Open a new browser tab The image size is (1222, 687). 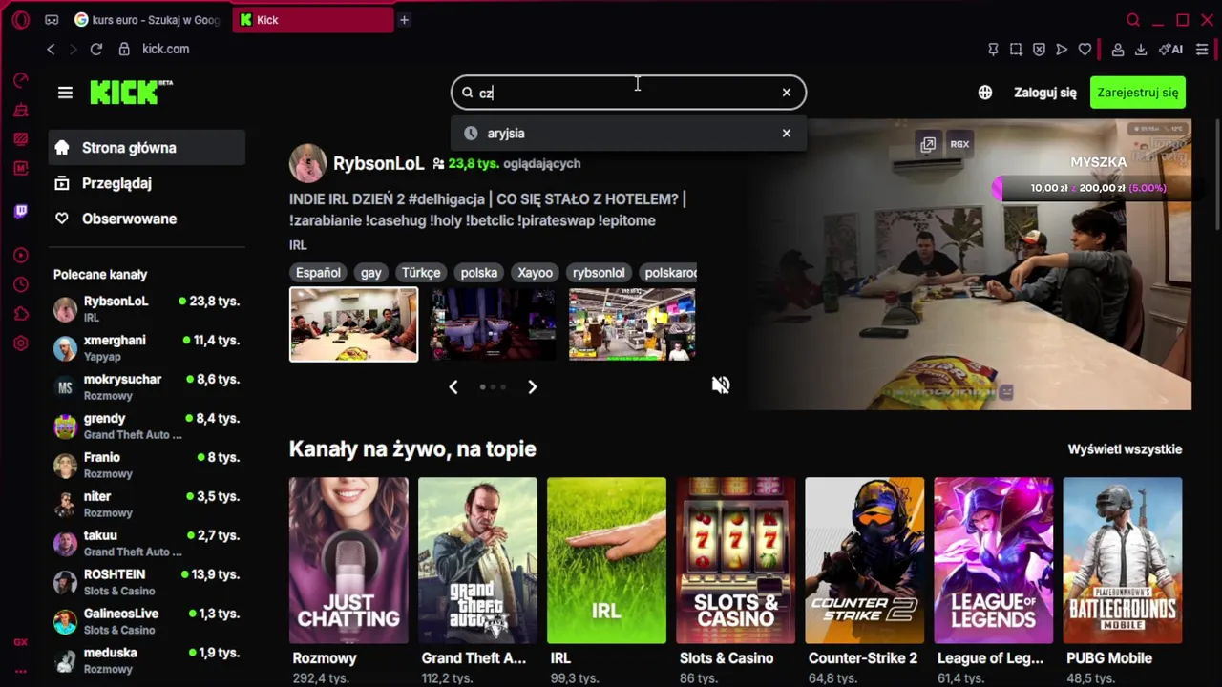[404, 20]
